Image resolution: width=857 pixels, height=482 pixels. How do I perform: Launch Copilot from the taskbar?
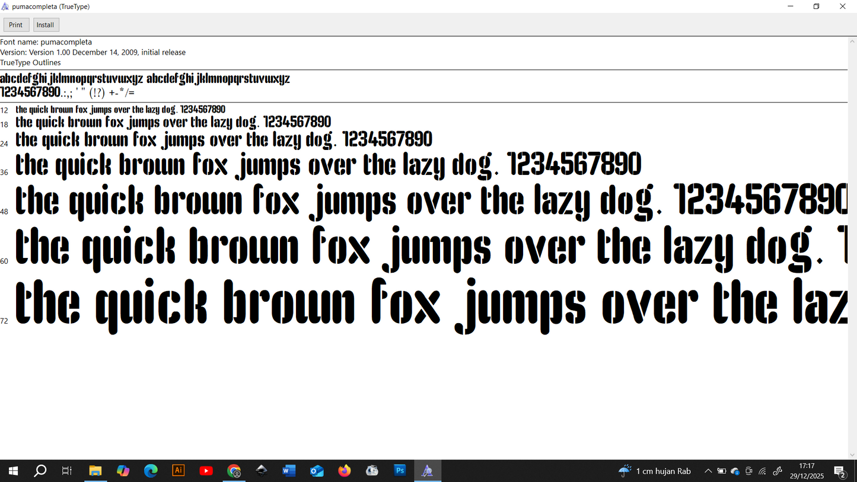pyautogui.click(x=123, y=471)
